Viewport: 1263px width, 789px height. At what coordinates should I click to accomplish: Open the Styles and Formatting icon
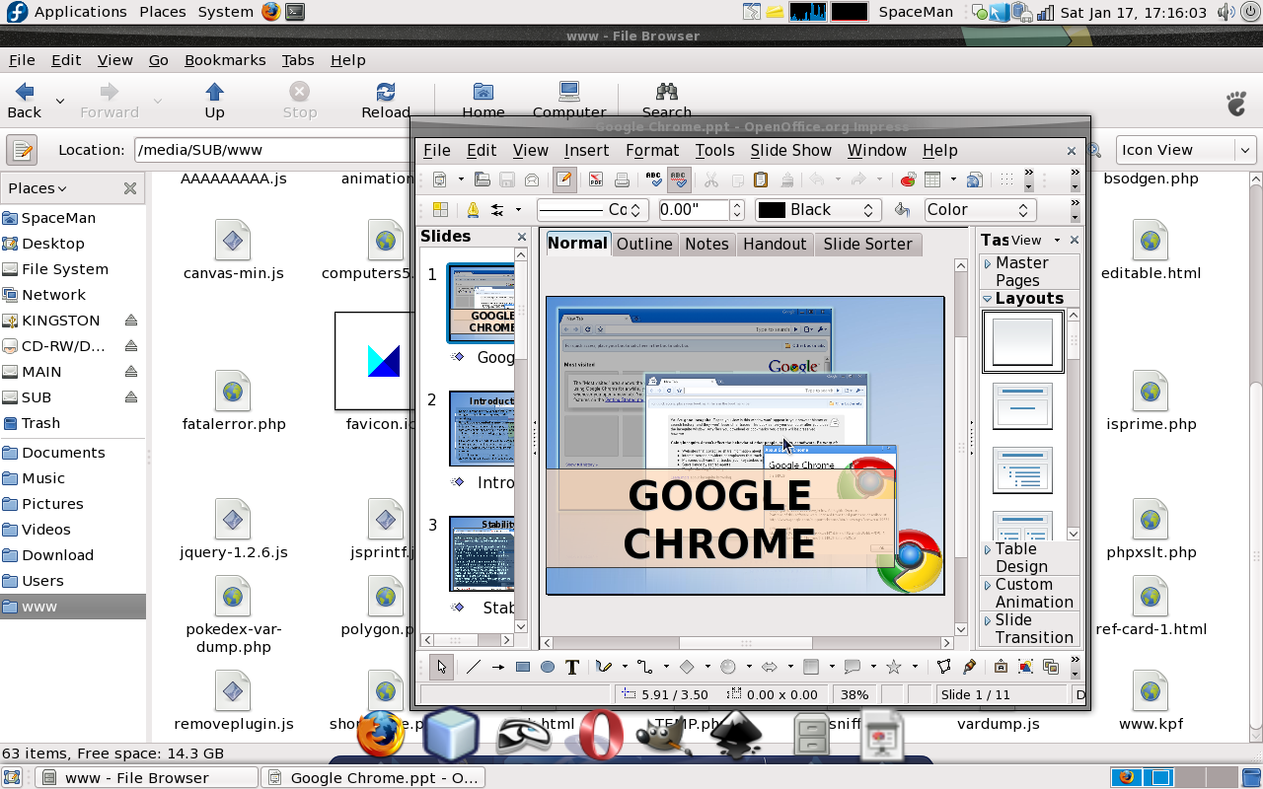439,209
